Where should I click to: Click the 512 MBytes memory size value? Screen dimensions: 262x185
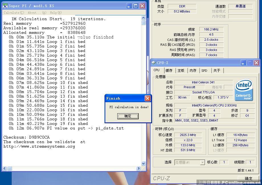(x=182, y=11)
